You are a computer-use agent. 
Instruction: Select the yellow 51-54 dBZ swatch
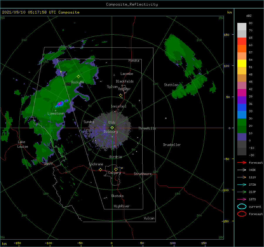pos(242,63)
